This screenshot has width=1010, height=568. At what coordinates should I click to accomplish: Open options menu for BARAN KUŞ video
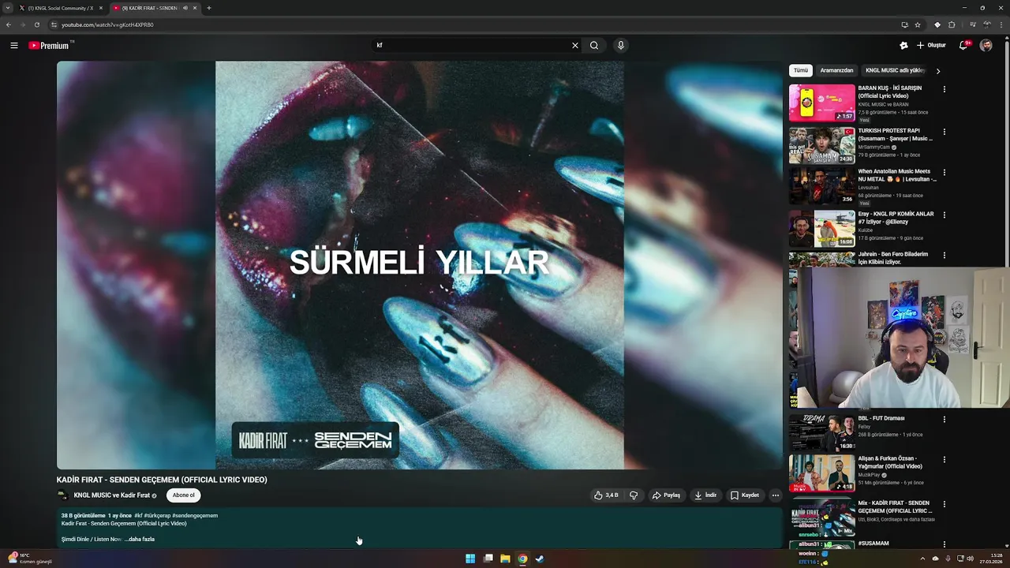(944, 89)
